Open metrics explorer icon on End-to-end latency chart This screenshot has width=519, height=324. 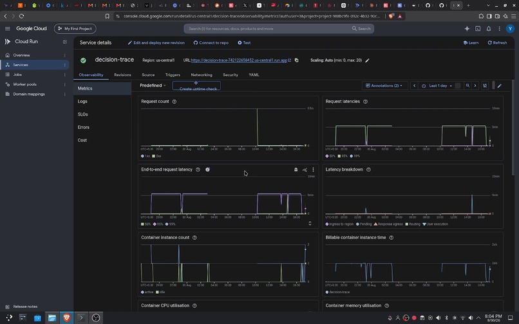coord(305,170)
